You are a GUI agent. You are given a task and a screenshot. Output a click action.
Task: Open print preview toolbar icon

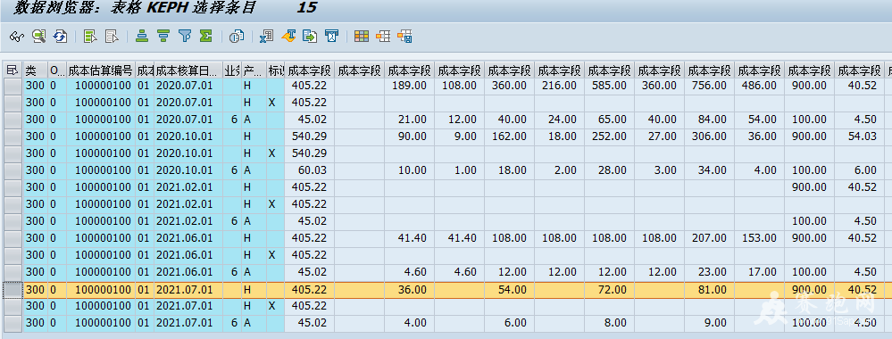pyautogui.click(x=236, y=37)
